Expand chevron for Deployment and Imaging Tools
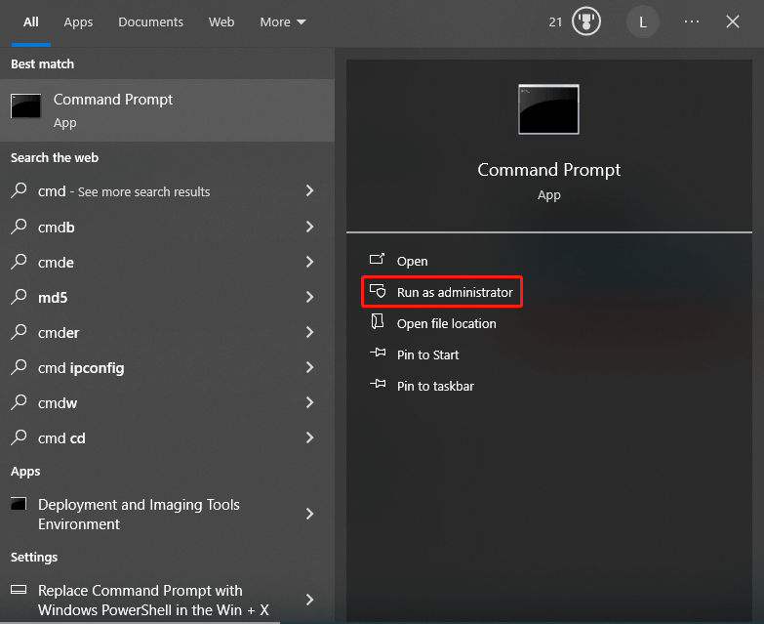The height and width of the screenshot is (624, 764). click(x=309, y=514)
